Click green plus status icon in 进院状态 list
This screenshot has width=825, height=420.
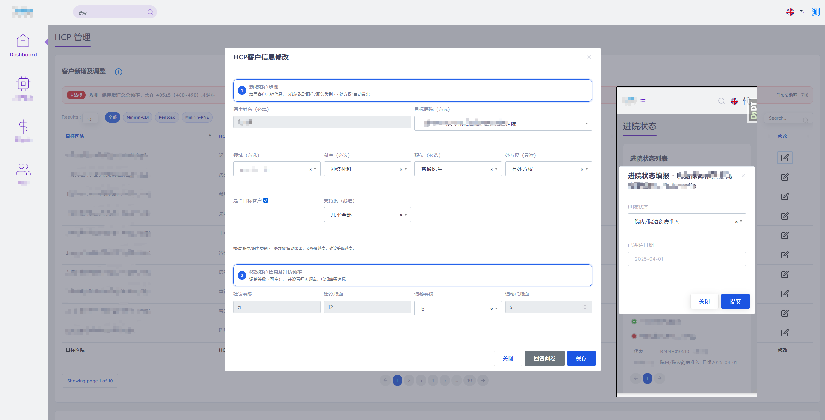[x=634, y=321]
